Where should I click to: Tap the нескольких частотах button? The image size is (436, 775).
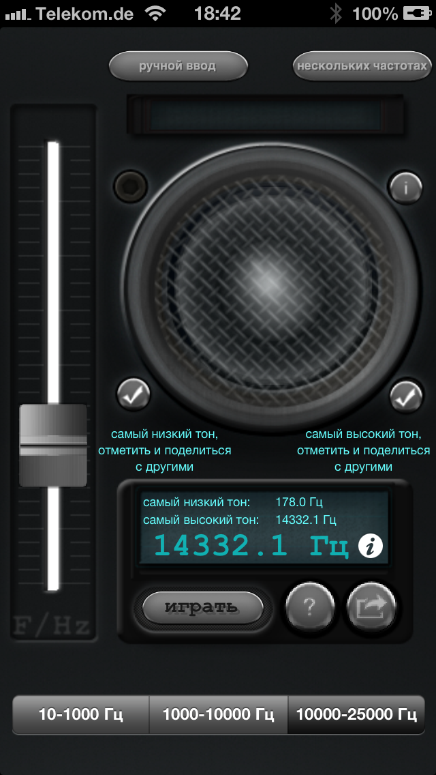[x=362, y=65]
